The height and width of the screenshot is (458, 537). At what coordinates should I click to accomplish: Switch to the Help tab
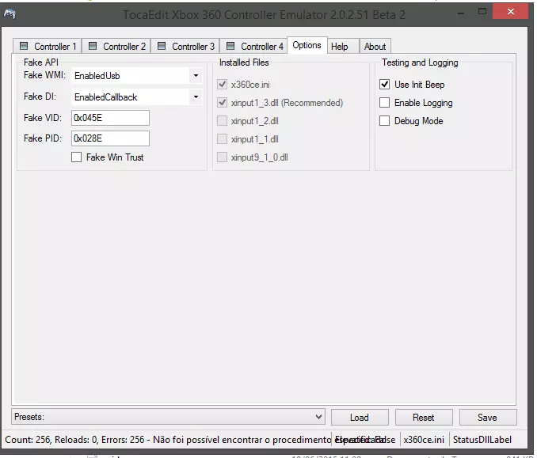click(x=343, y=46)
